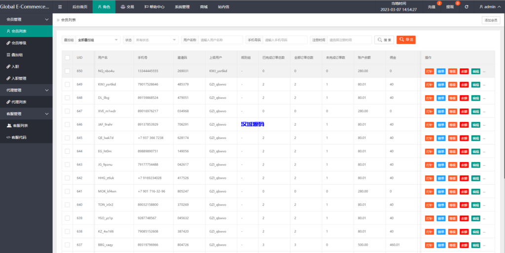
Task: Check the row checkbox for UID 650
Action: click(68, 71)
